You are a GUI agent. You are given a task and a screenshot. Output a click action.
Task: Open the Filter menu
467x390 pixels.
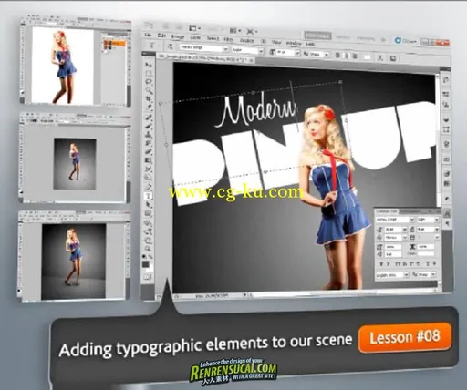click(x=228, y=40)
